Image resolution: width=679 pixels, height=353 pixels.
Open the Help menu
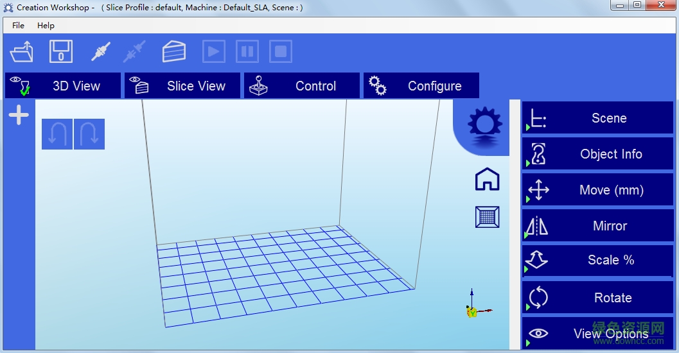click(46, 26)
